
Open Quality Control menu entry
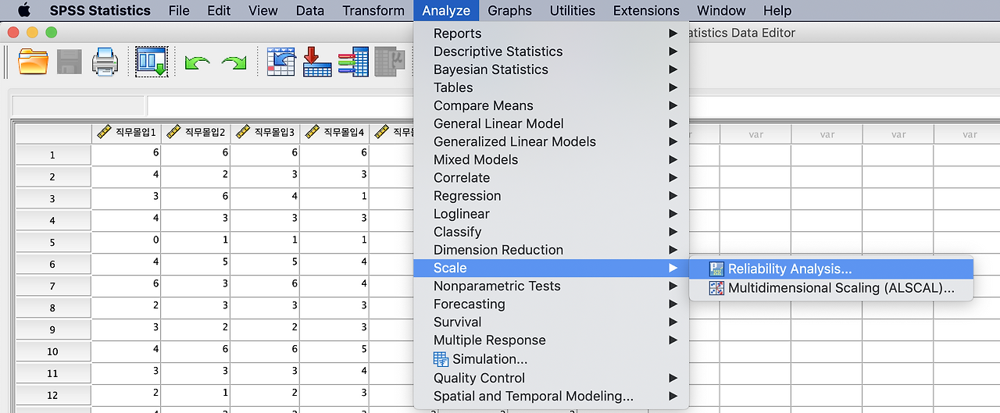(x=551, y=378)
